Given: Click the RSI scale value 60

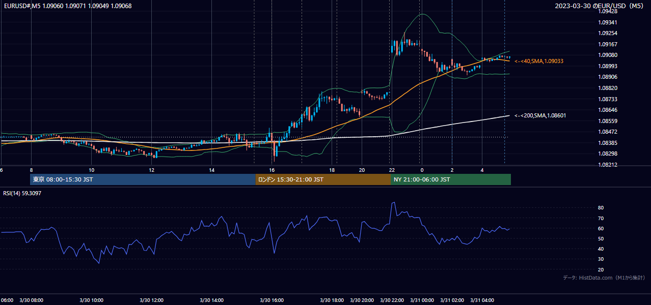Looking at the screenshot, I should pyautogui.click(x=601, y=228).
